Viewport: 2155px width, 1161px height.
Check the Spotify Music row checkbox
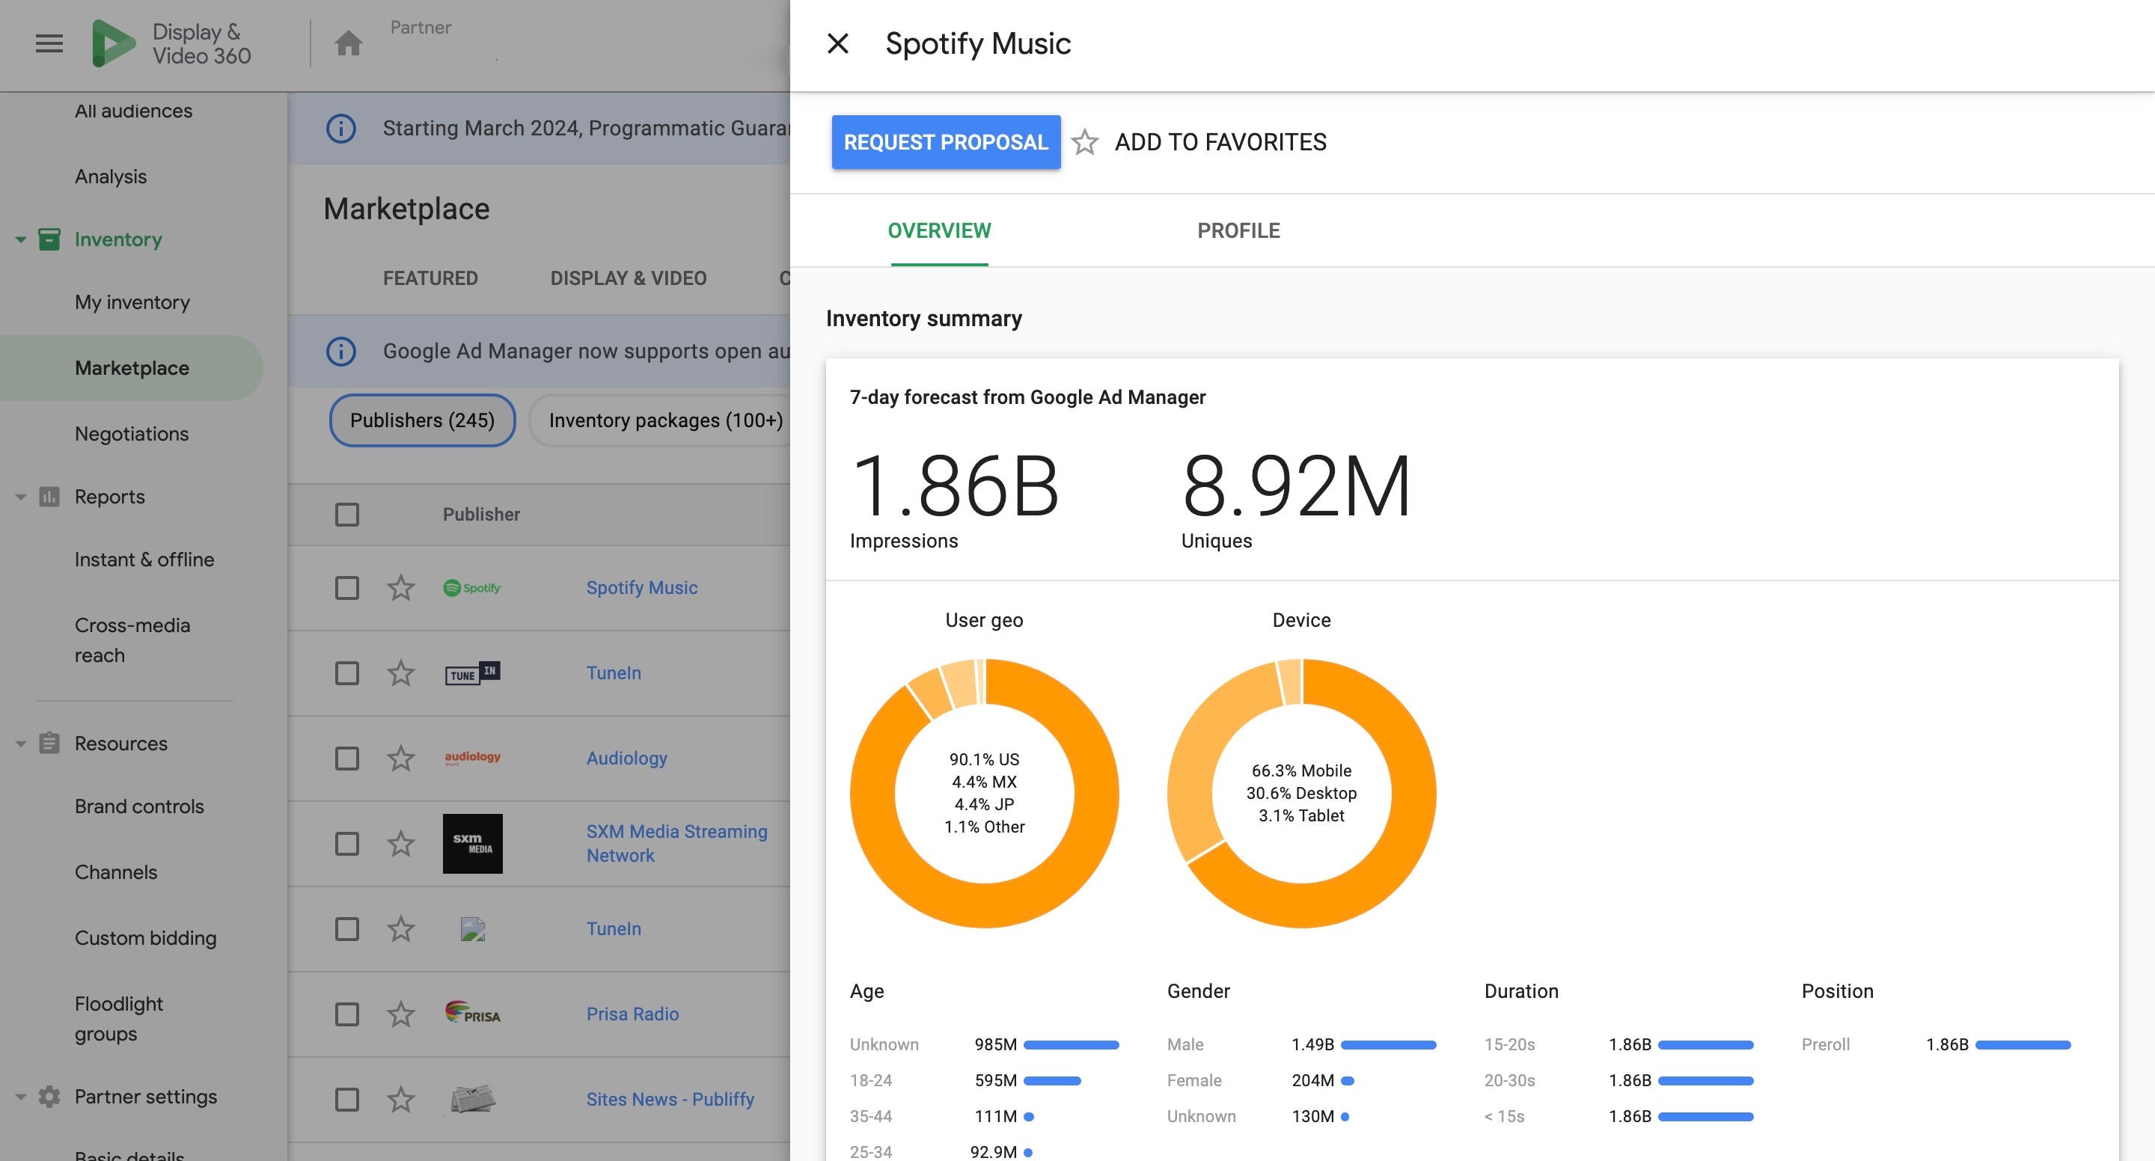coord(347,588)
